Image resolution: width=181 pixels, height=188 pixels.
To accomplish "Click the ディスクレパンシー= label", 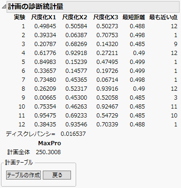I will pyautogui.click(x=31, y=134).
